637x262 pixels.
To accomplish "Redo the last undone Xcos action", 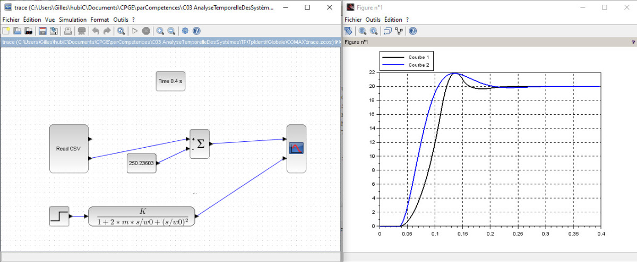I will point(107,31).
